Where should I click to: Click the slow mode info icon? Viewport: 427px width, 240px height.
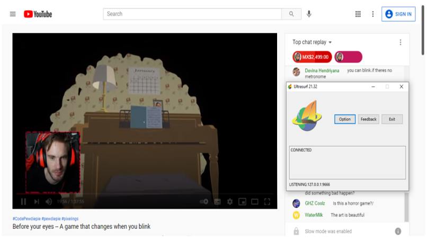(398, 232)
